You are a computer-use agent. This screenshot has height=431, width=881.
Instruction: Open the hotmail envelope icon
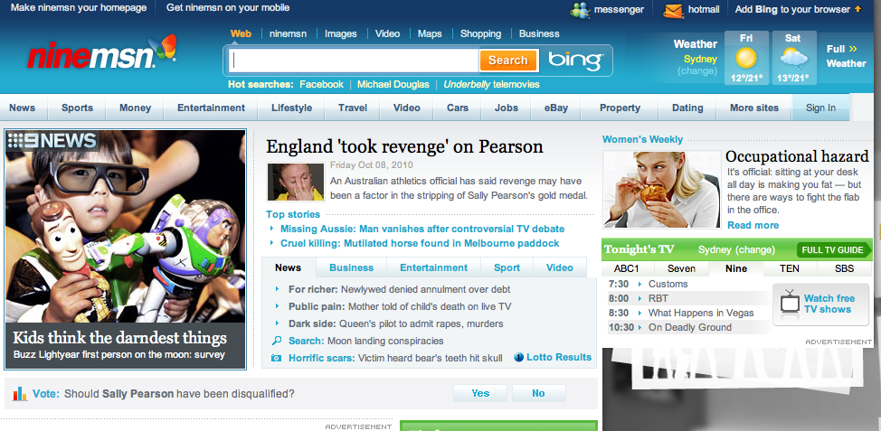tap(673, 10)
